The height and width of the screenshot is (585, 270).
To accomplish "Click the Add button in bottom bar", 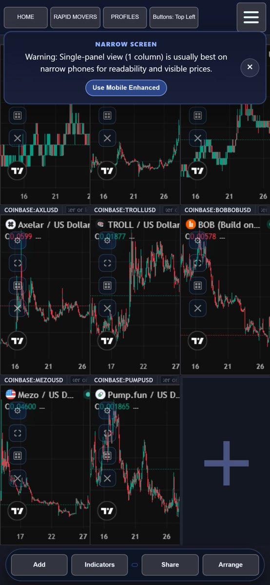I will (x=39, y=565).
